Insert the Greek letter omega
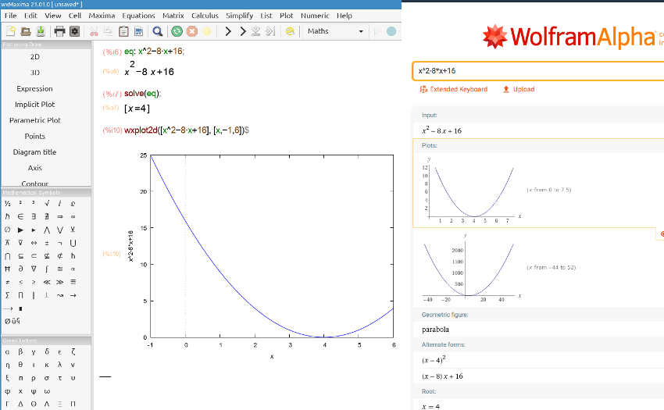 point(47,391)
